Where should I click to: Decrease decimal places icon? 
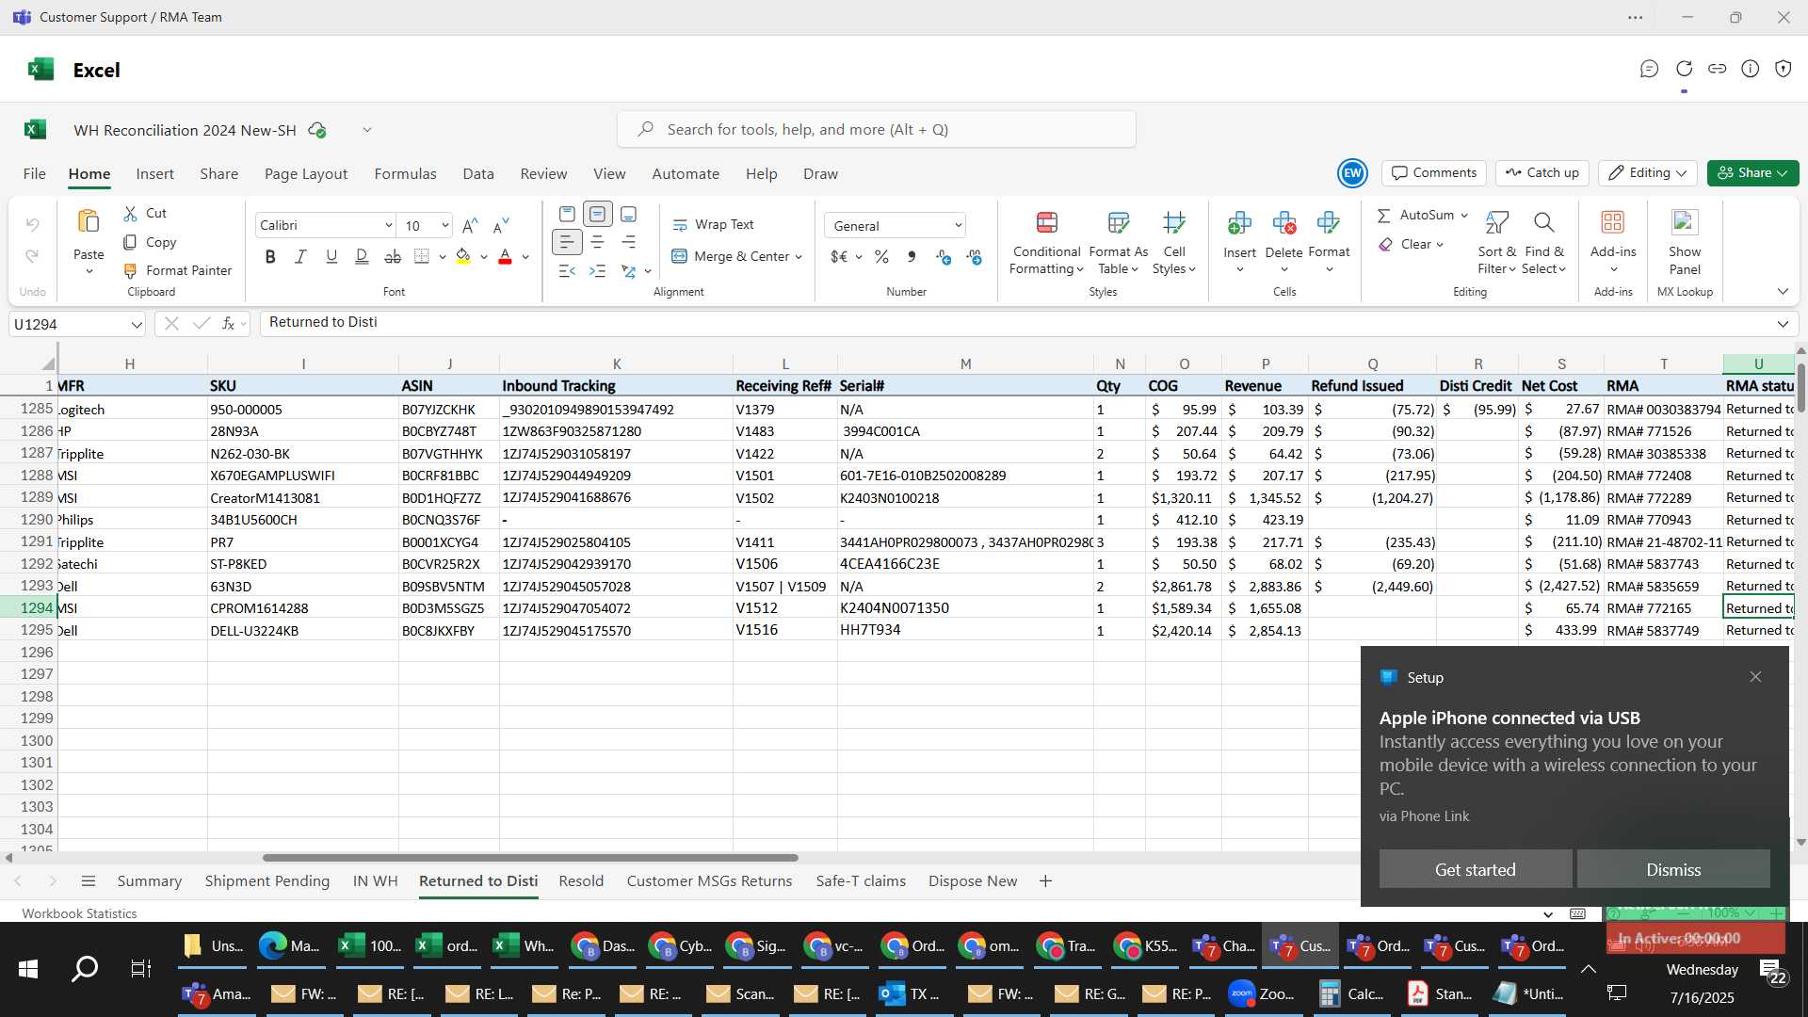975,256
